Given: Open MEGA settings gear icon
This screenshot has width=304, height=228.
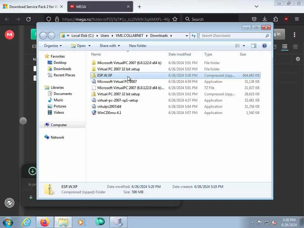Looking at the screenshot, I should tap(298, 59).
